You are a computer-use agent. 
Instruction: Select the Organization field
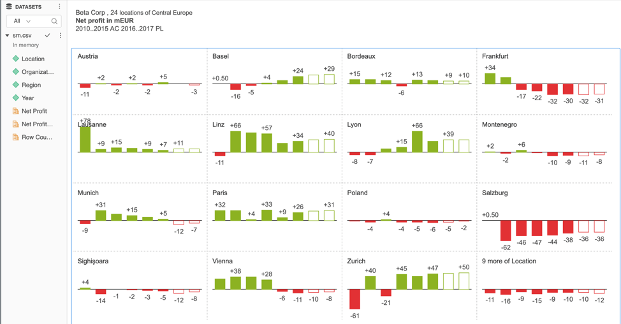(x=38, y=72)
